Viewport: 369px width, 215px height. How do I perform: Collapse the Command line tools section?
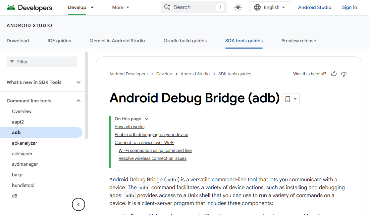(79, 101)
